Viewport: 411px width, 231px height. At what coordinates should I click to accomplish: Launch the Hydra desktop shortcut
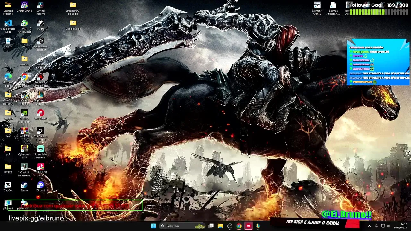coord(40,25)
